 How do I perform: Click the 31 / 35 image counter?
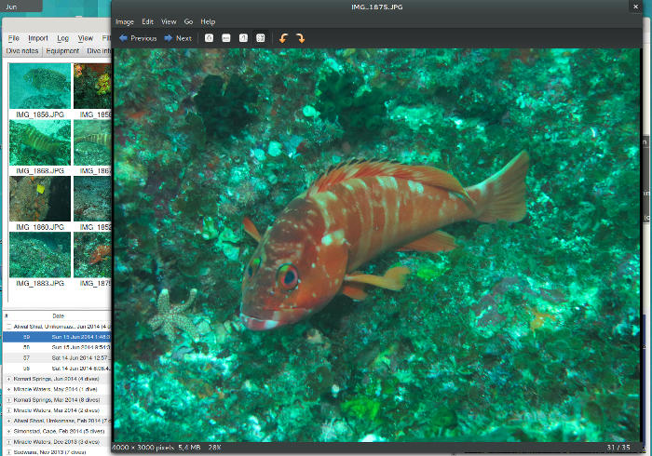[618, 448]
